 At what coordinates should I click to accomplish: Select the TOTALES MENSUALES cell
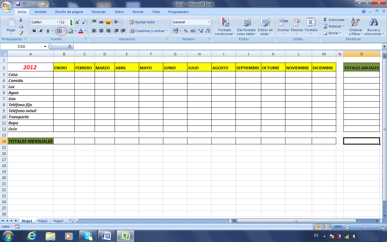[31, 141]
